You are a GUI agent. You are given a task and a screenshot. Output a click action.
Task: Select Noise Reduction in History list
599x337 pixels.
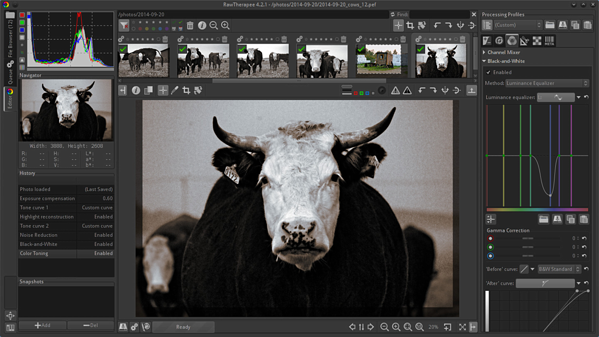[x=38, y=235]
